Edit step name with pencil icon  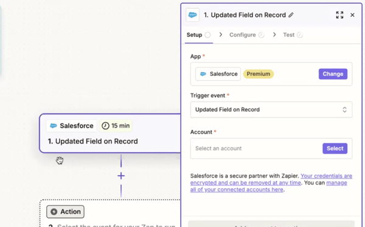tap(291, 15)
